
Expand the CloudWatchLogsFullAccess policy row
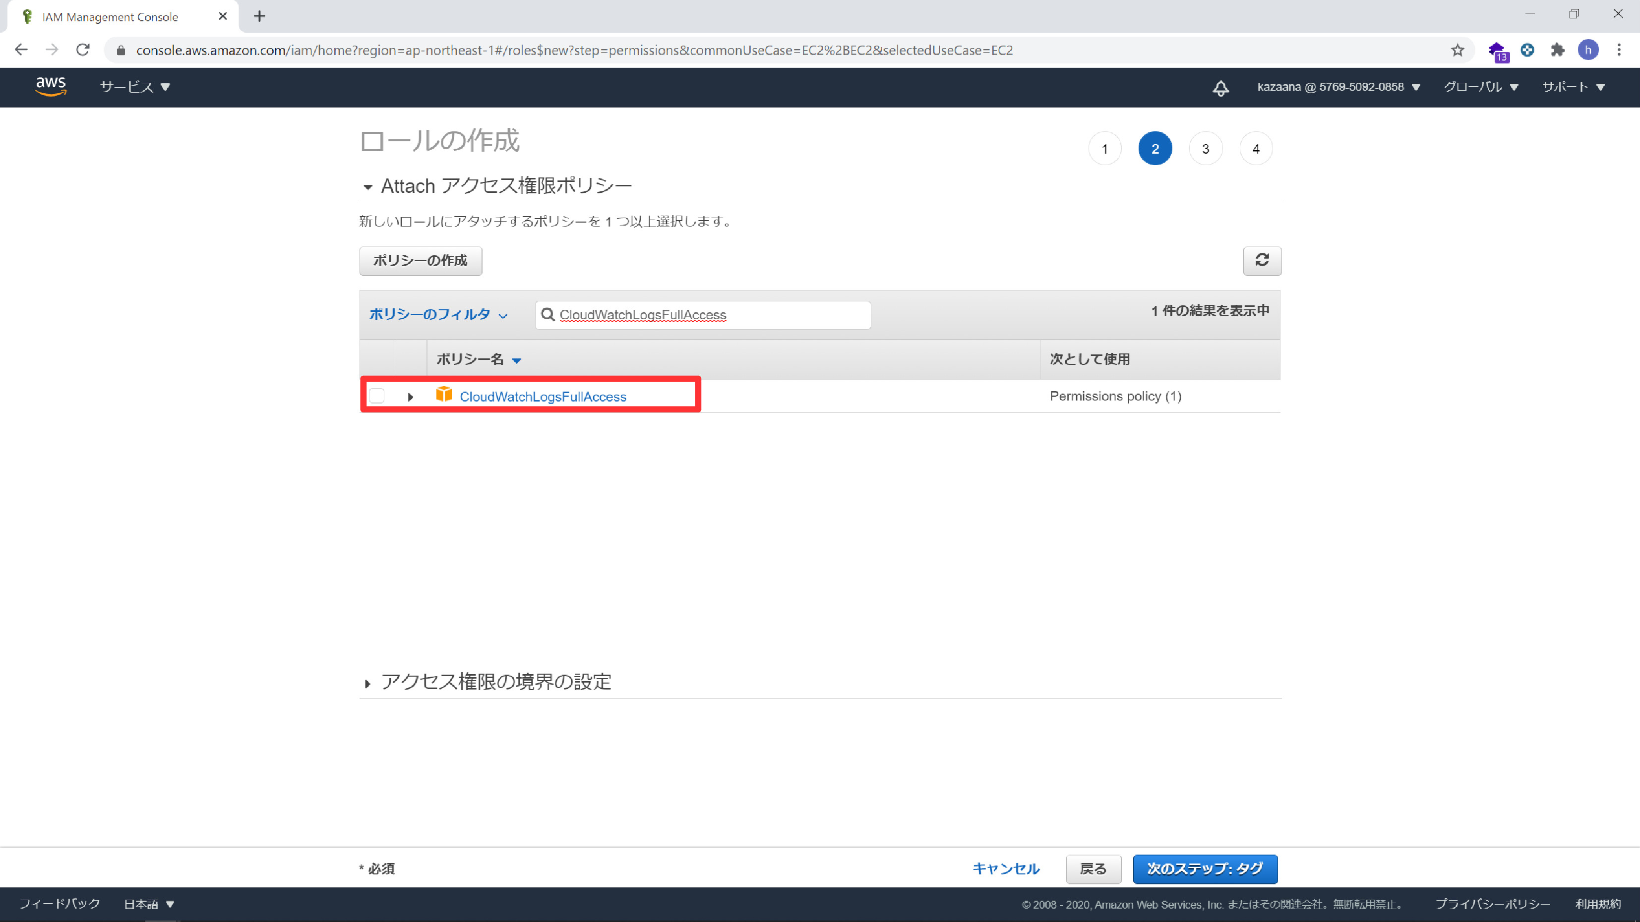pos(410,397)
